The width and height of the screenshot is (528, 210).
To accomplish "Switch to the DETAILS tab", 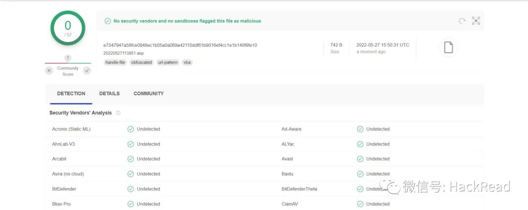I will pos(110,94).
